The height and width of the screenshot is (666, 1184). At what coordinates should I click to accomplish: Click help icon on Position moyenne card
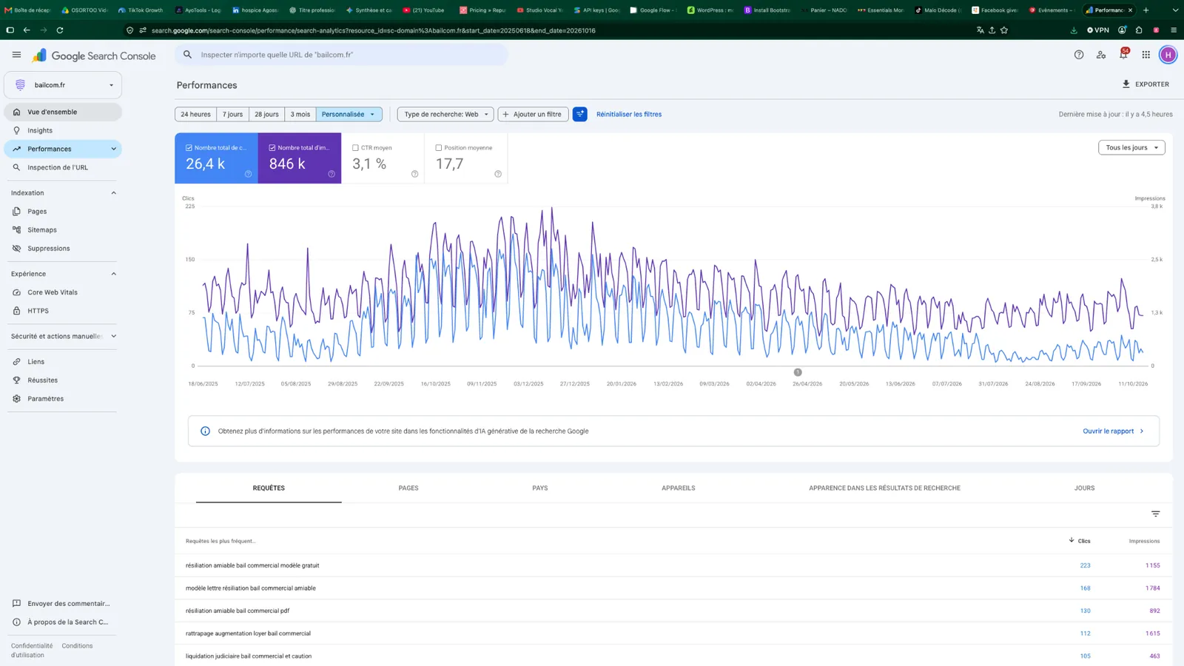(x=498, y=174)
